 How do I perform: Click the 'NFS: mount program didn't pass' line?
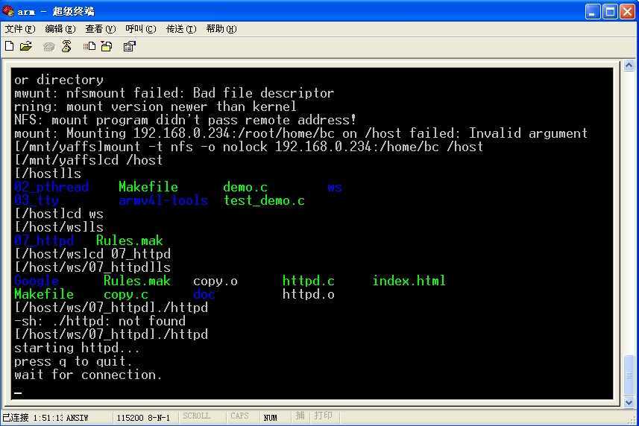pos(185,120)
